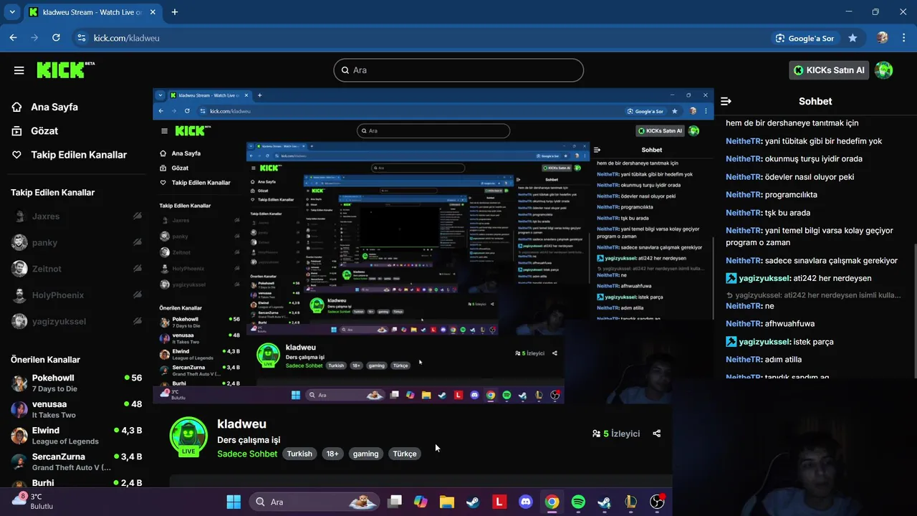The height and width of the screenshot is (516, 917).
Task: Open recommended channel Elwind
Action: (76, 436)
